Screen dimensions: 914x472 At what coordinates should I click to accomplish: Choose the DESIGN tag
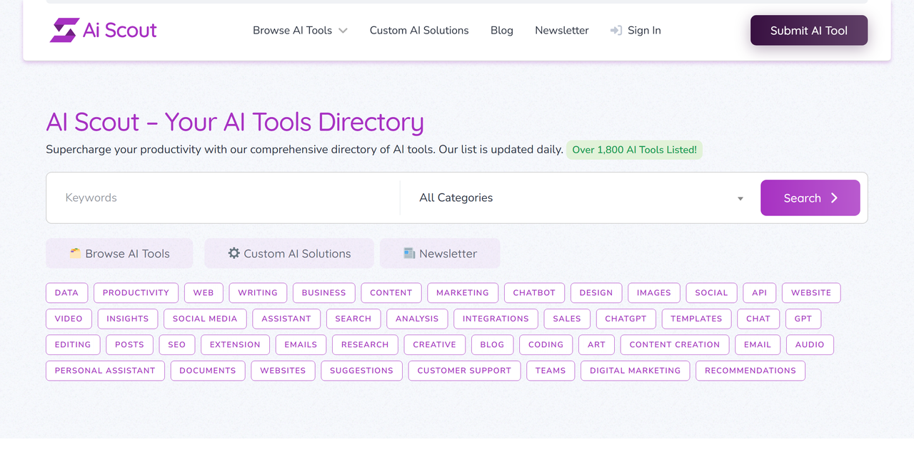point(596,292)
